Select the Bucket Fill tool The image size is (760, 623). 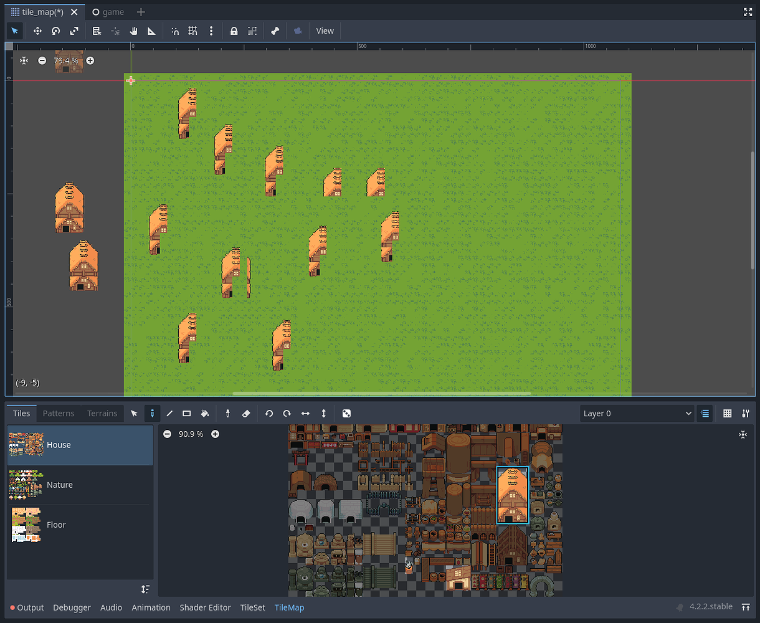point(205,413)
